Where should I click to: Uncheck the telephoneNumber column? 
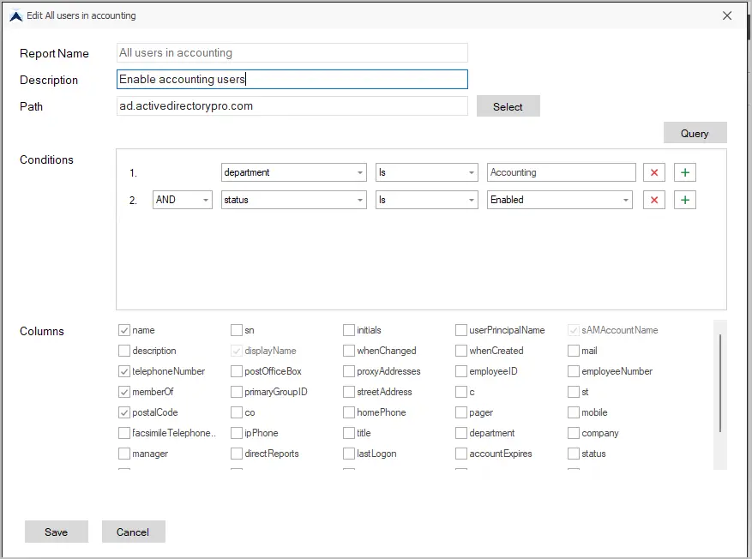(x=124, y=371)
